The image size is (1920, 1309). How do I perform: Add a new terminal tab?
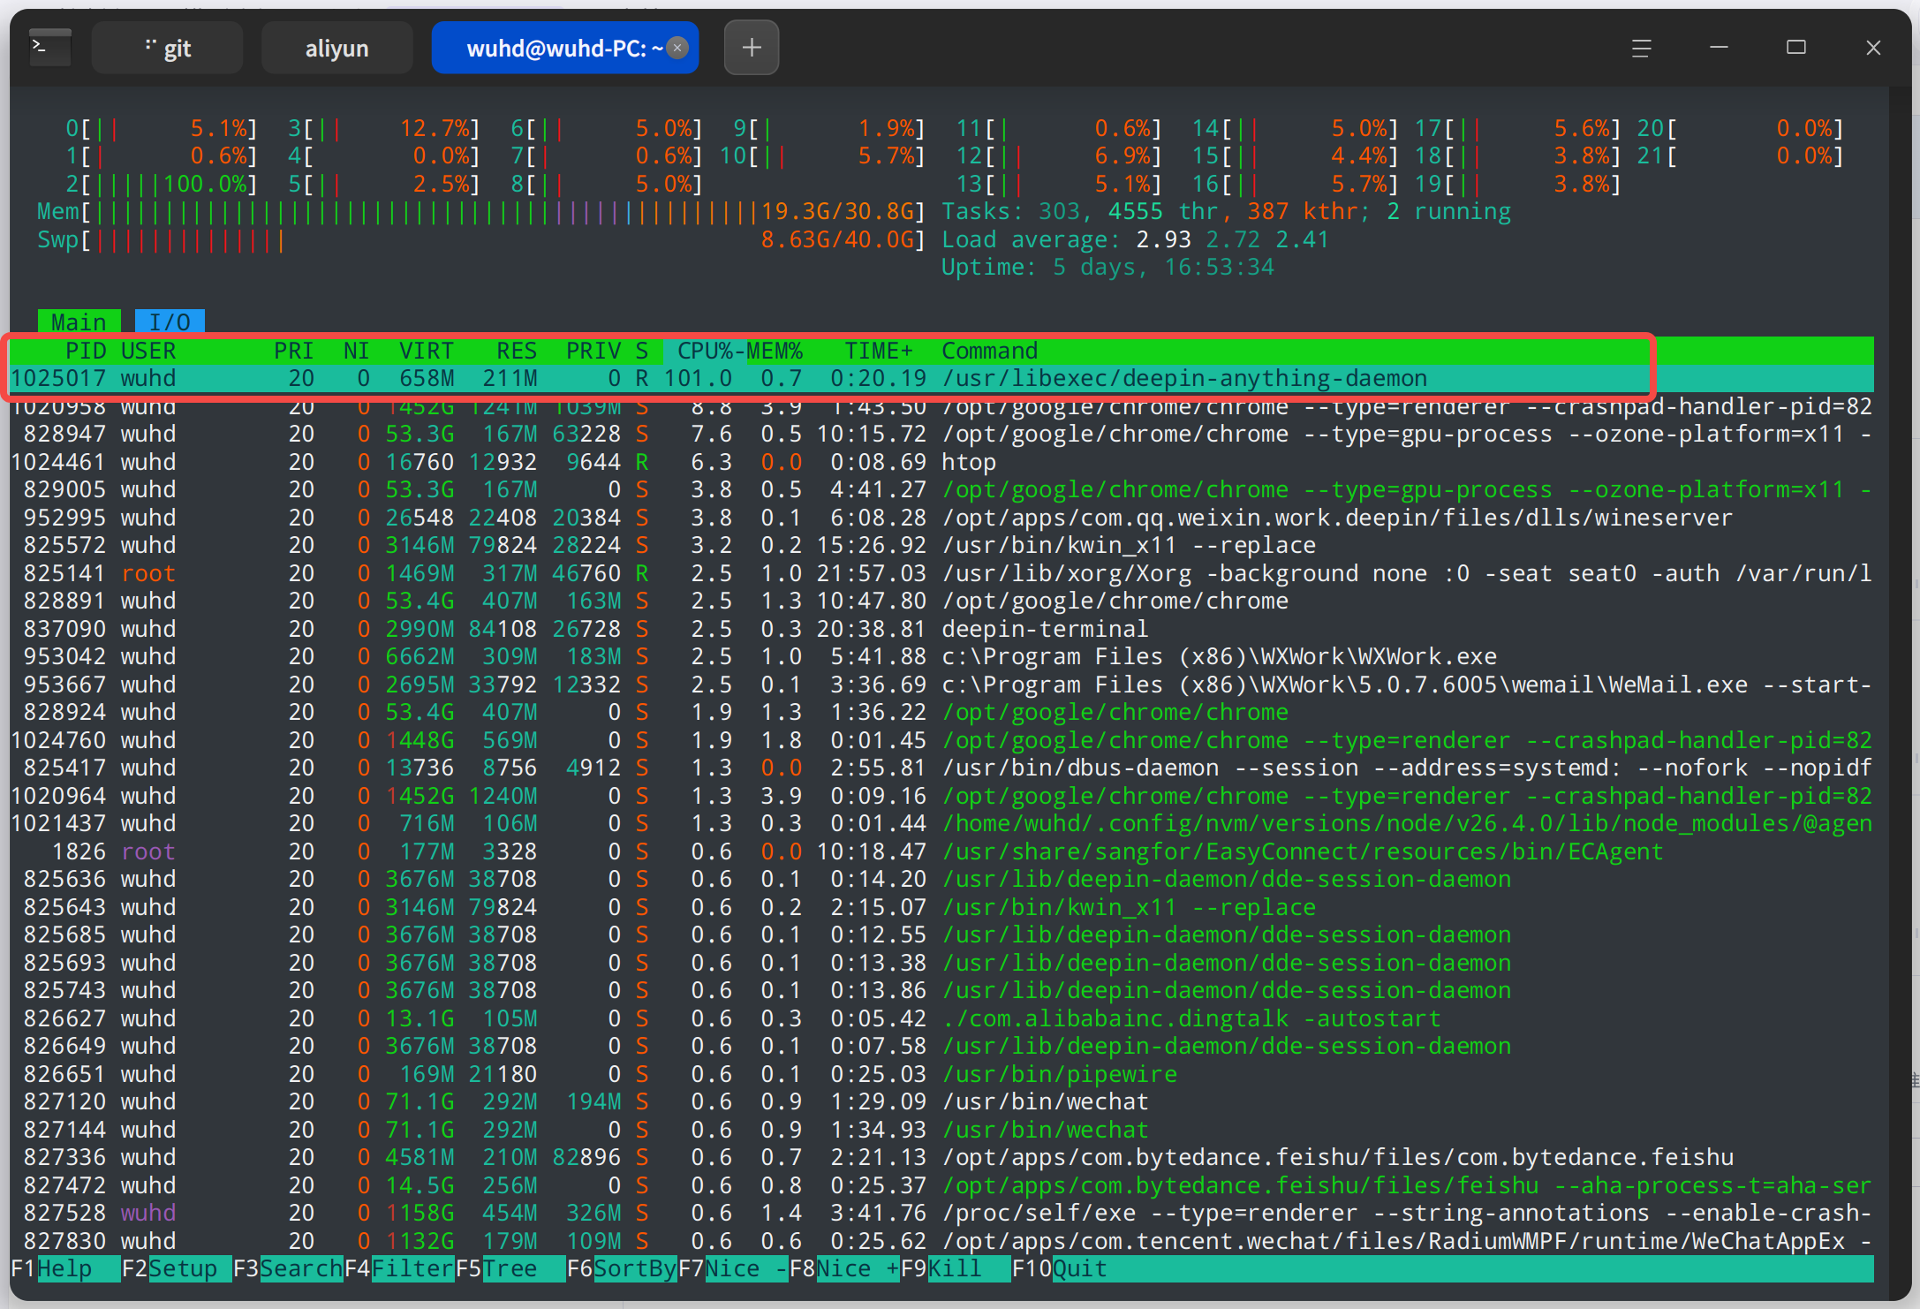752,48
